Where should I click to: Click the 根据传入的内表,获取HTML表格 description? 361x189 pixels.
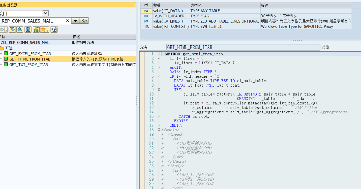[x=103, y=59]
